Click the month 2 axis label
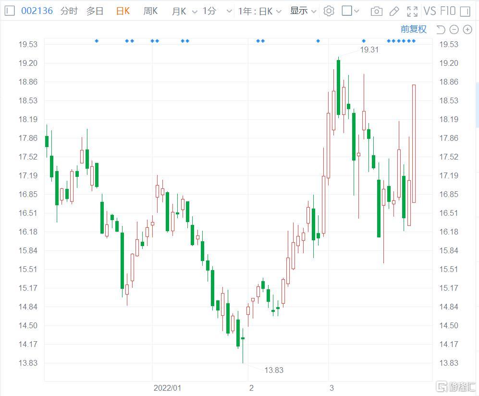Viewport: 479px width, 396px height. click(x=251, y=388)
